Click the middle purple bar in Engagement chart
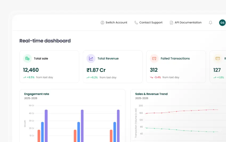 pyautogui.click(x=82, y=126)
